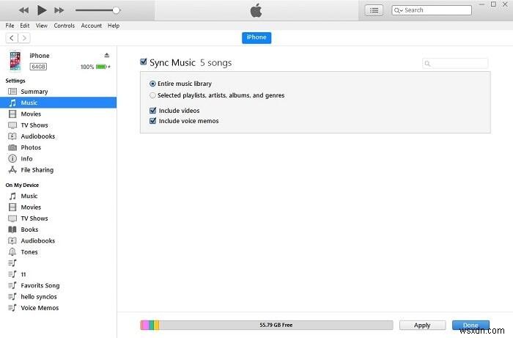513x338 pixels.
Task: Go forward with the right arrow button
Action: coord(24,38)
